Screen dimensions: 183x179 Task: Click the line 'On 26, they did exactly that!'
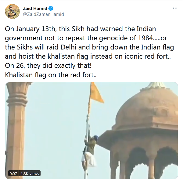[x=48, y=66]
